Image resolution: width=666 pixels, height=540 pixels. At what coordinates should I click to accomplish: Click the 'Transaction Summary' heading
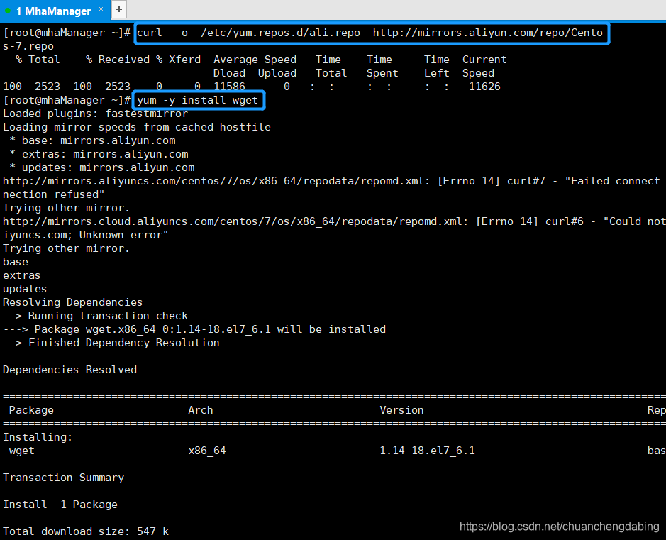pyautogui.click(x=63, y=478)
